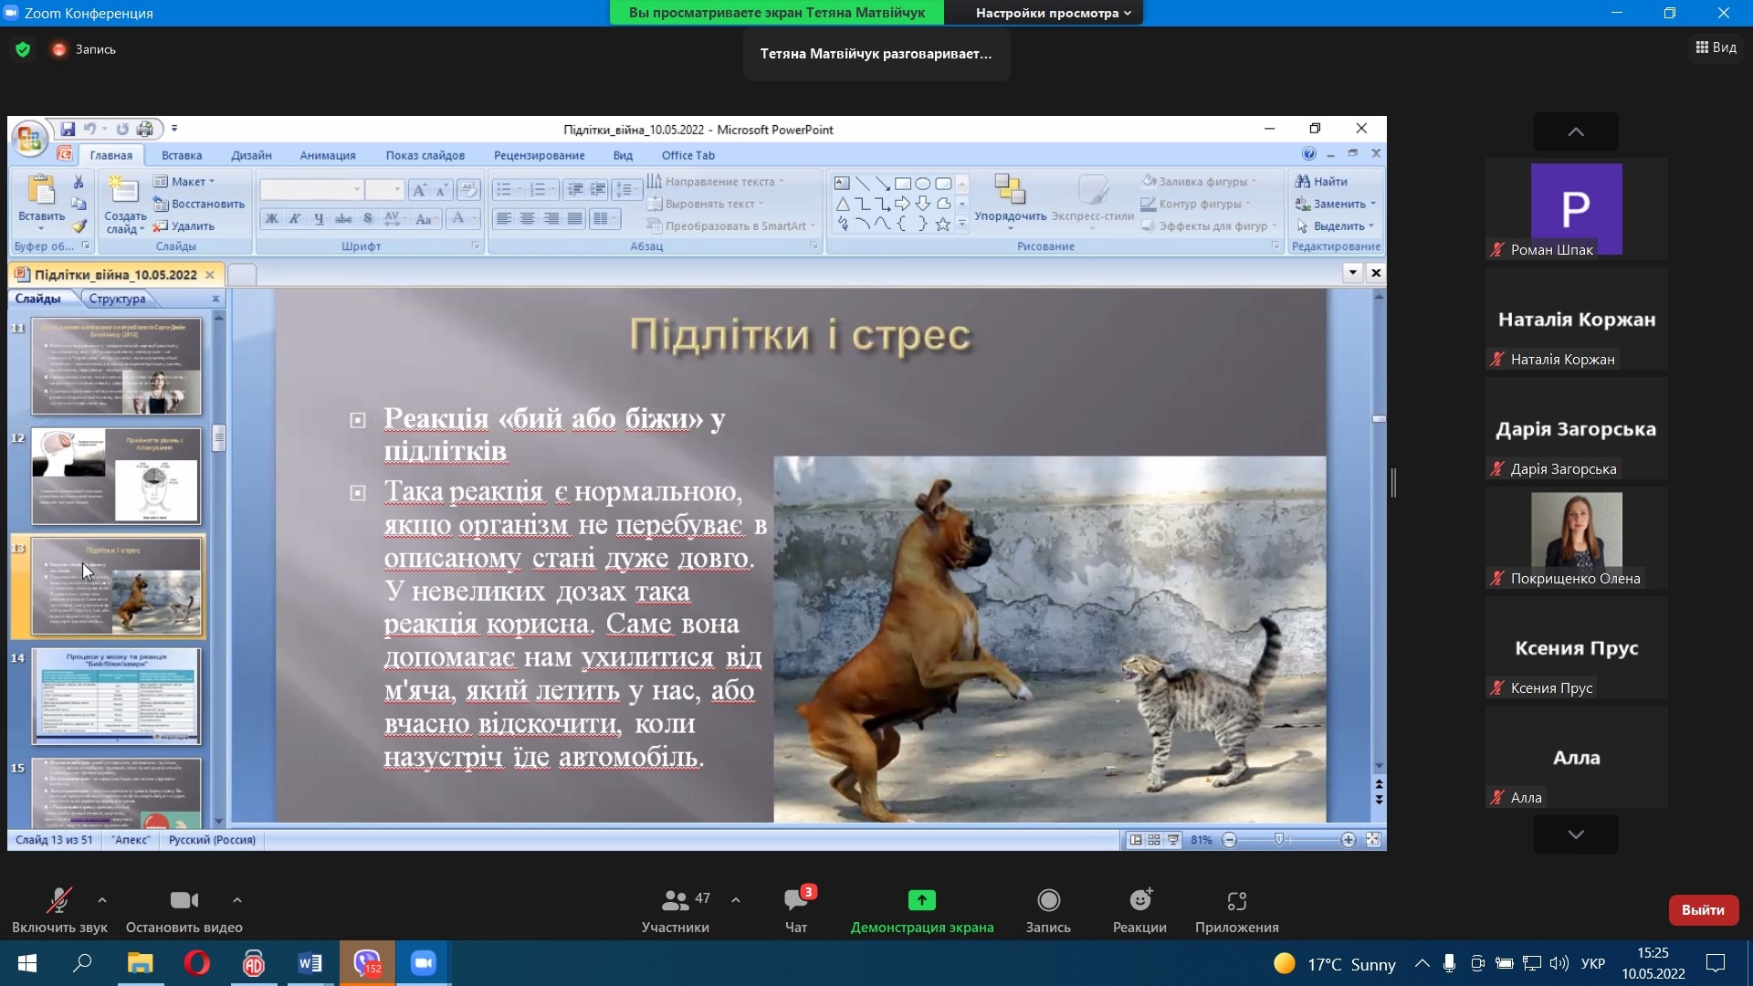
Task: Click the PowerPoint zoom slider
Action: [1280, 840]
